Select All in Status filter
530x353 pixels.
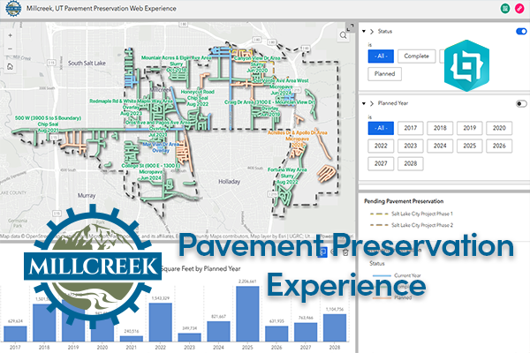coord(381,56)
